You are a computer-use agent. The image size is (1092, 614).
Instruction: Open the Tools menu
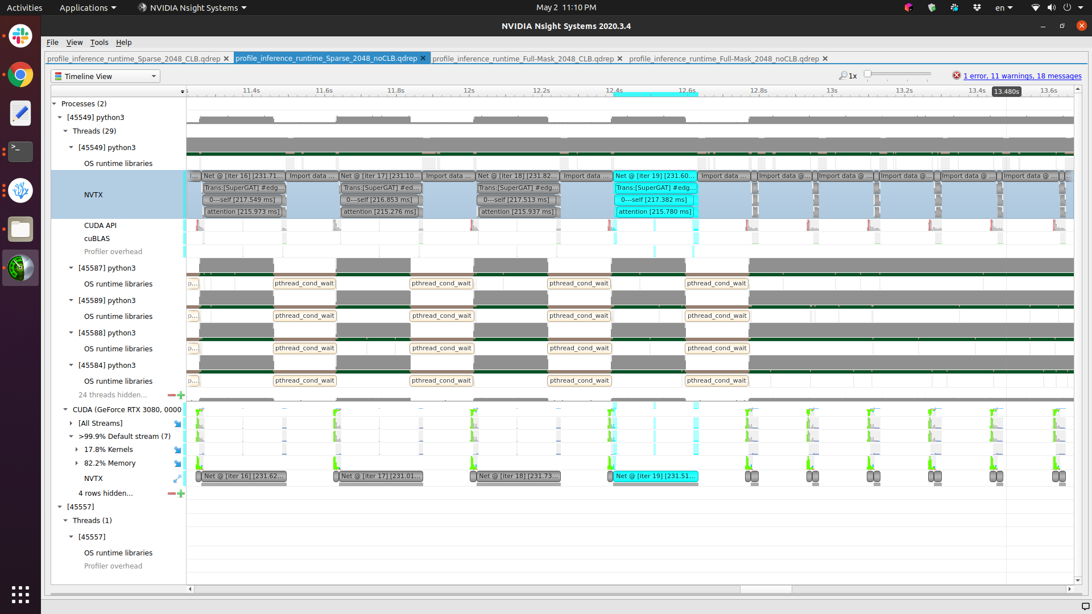(x=99, y=43)
